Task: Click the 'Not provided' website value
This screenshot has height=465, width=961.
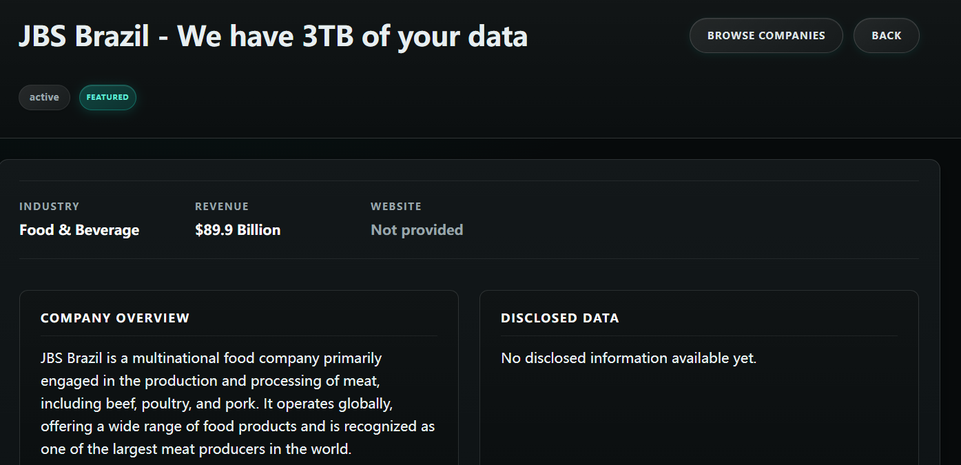Action: 417,230
